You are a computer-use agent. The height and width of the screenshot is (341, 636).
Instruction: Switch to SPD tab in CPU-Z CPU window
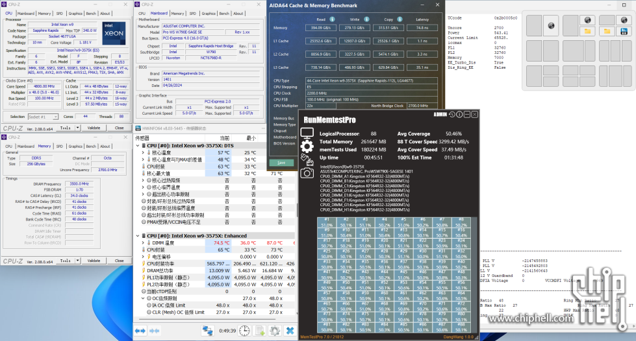(x=60, y=14)
